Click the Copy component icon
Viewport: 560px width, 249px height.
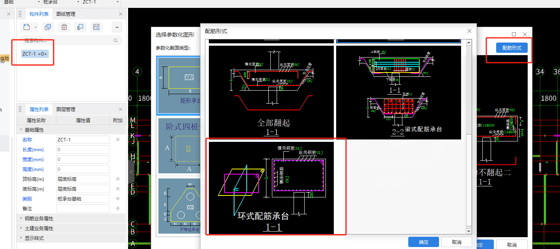[48, 27]
